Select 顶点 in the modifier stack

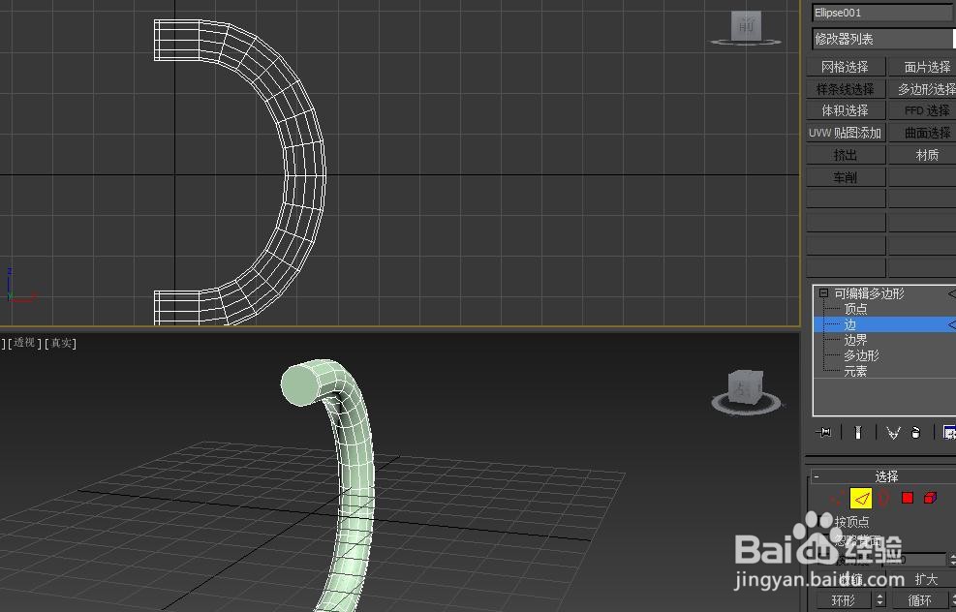pyautogui.click(x=855, y=309)
